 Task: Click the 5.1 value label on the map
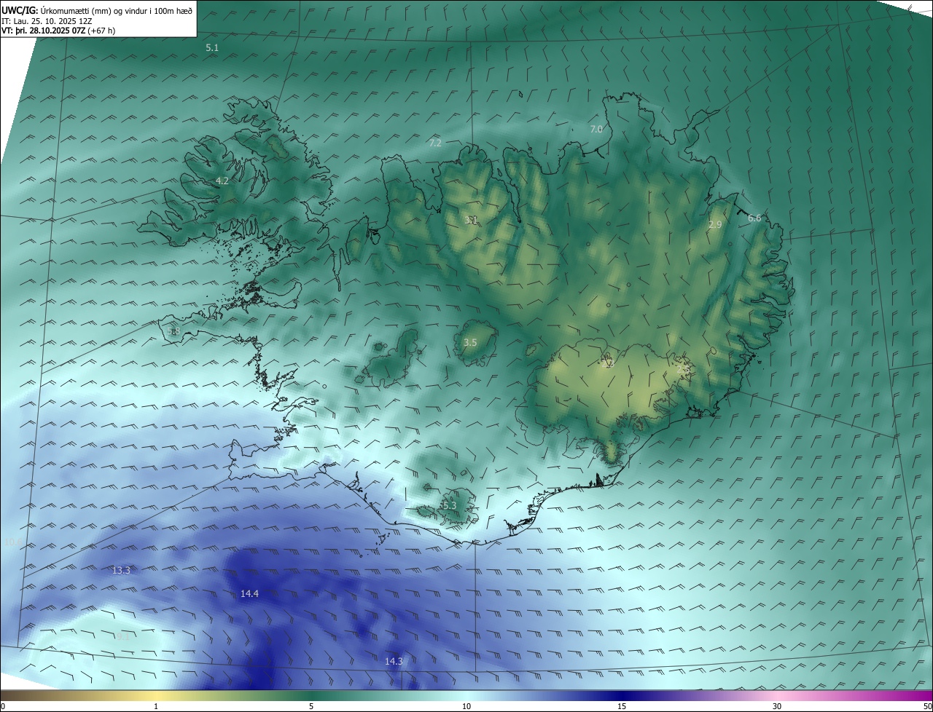coord(212,47)
